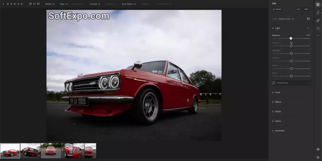Filter by two stars rating
This screenshot has height=161, width=322.
click(11, 4)
